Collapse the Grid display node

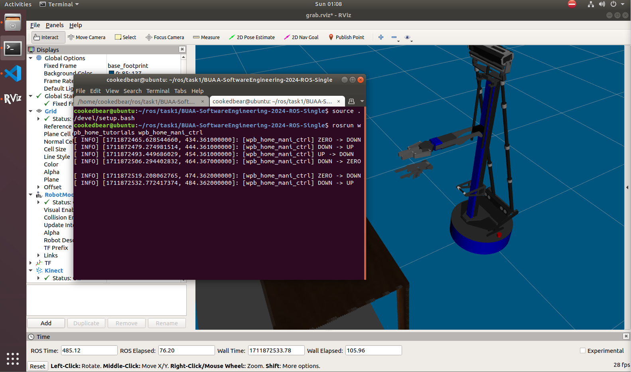pos(31,111)
